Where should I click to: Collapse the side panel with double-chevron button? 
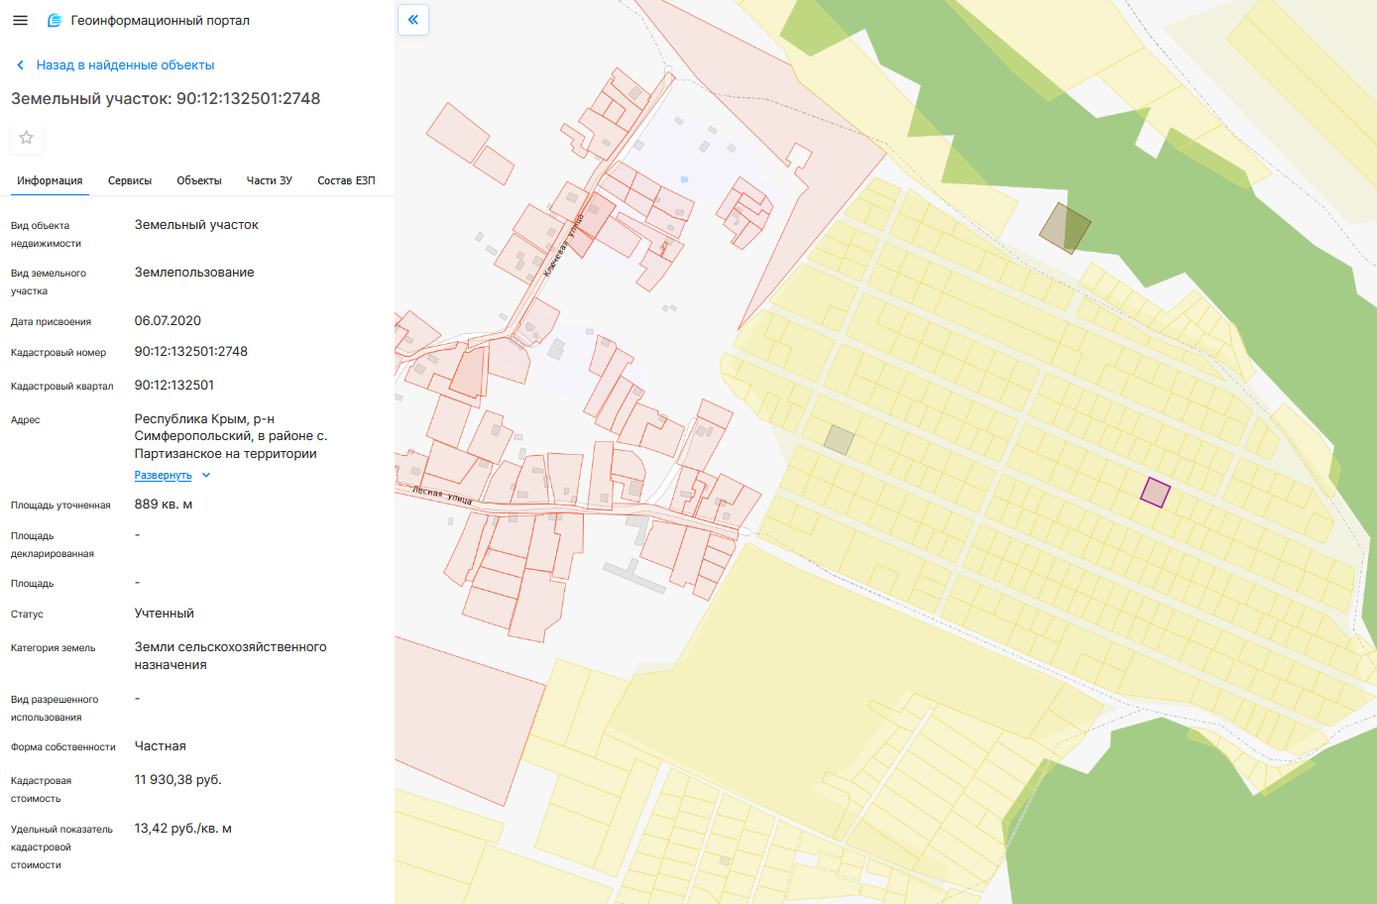pos(413,20)
